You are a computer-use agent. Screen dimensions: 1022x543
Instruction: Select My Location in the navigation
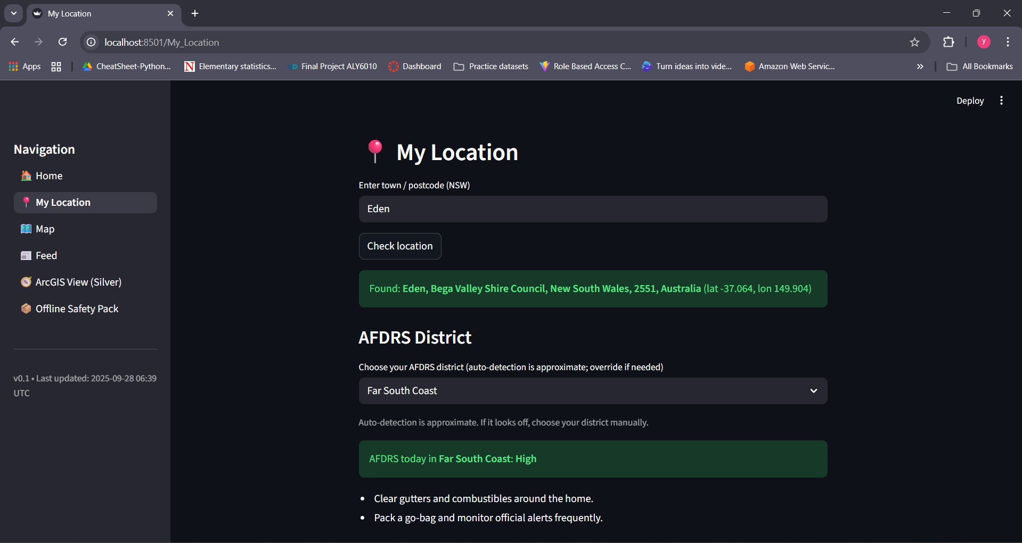(85, 203)
